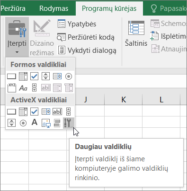The image size is (187, 191).
Task: Click Peržiūrėti kodą
Action: coord(86,37)
